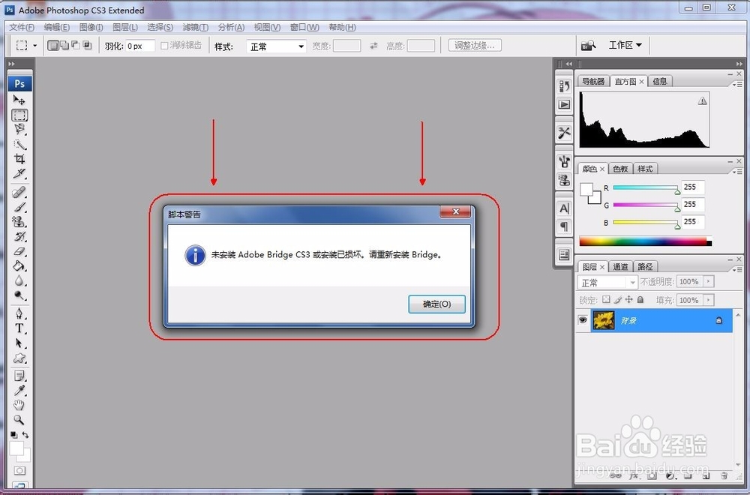Select the Dodge tool
Image resolution: width=750 pixels, height=495 pixels.
[x=19, y=295]
